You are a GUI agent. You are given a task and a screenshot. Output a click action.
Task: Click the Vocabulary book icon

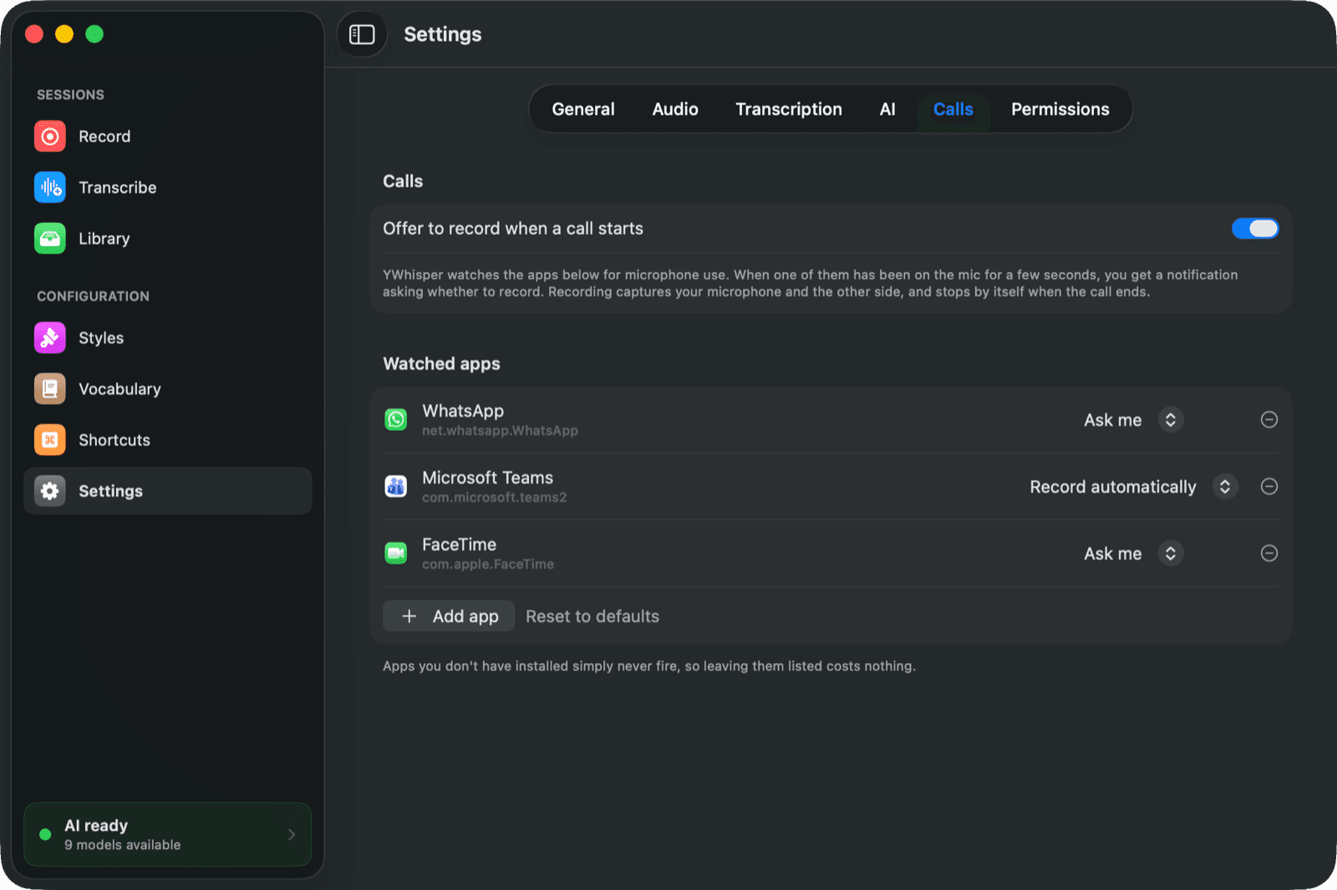[50, 388]
